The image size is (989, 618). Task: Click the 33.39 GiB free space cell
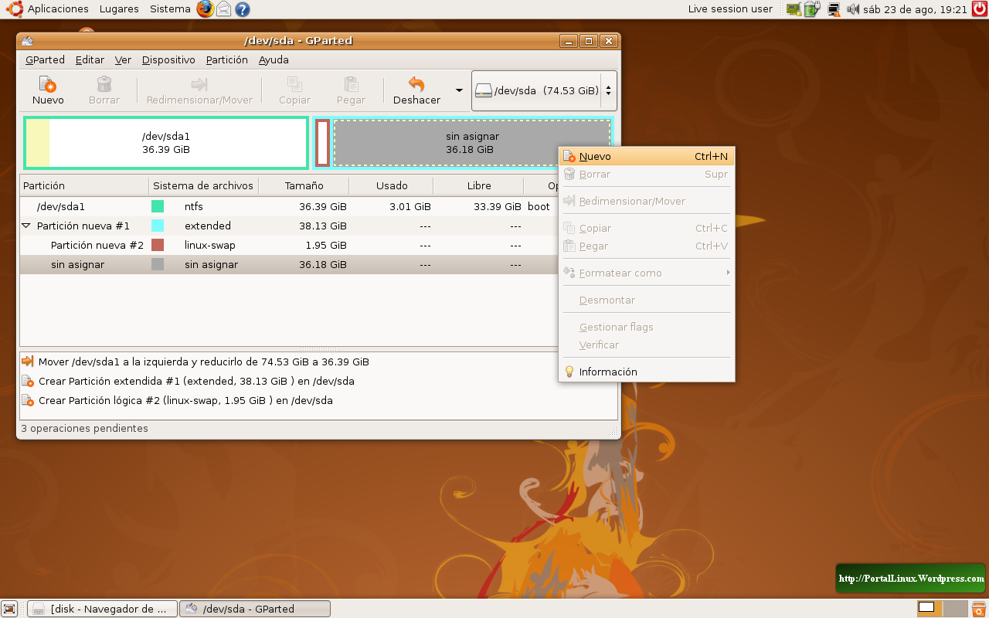(497, 207)
